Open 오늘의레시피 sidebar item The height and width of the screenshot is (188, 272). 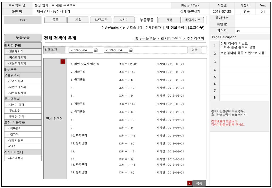point(23,63)
